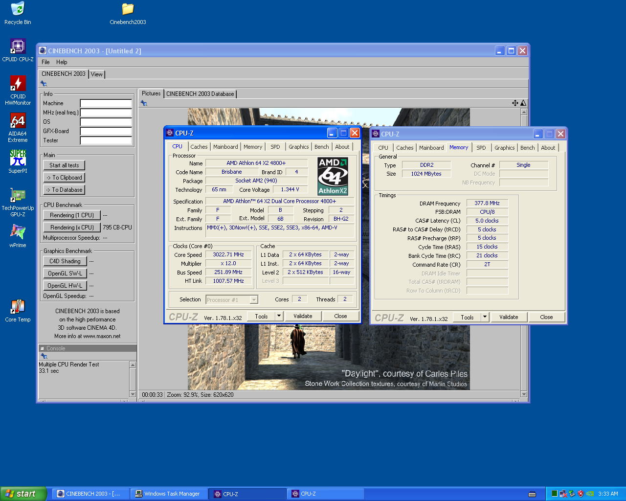
Task: Click the background CPU-Z title bar icon
Action: (x=376, y=134)
